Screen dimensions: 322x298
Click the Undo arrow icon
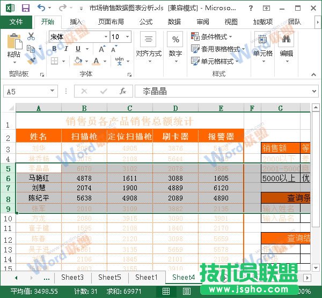[41, 8]
